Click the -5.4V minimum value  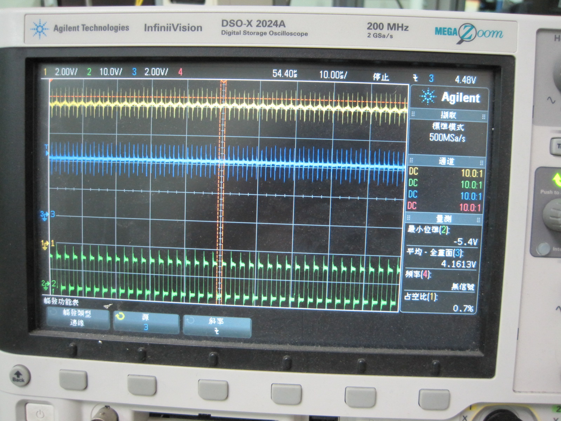(x=465, y=242)
